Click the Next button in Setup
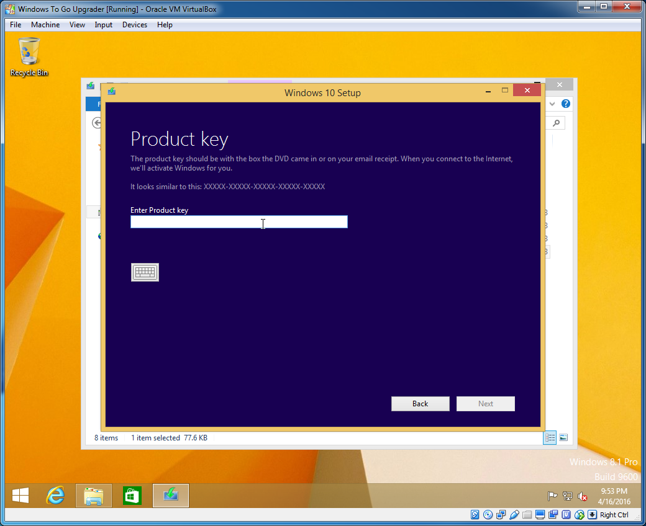Screen dimensions: 646x526 485,403
